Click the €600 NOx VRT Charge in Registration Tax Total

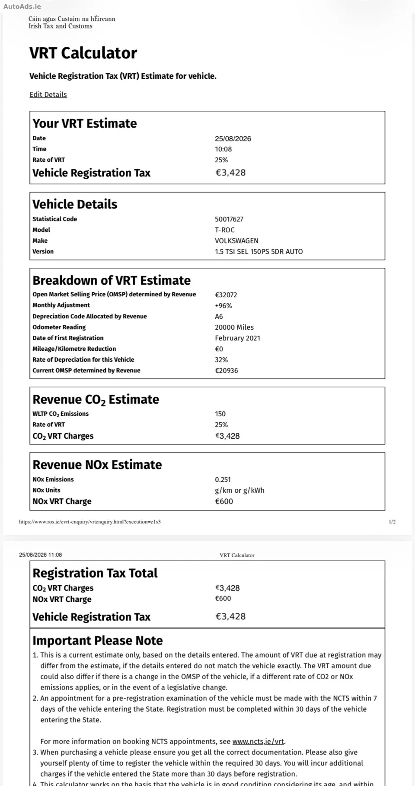click(x=223, y=599)
